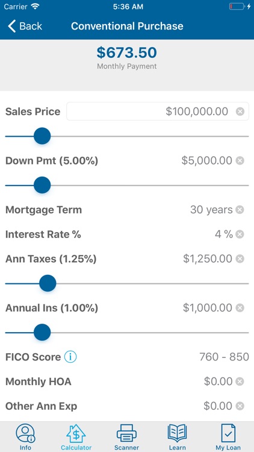Screen dimensions: 254x452
Task: Tap the Monthly HOA $0.00 value
Action: [218, 381]
